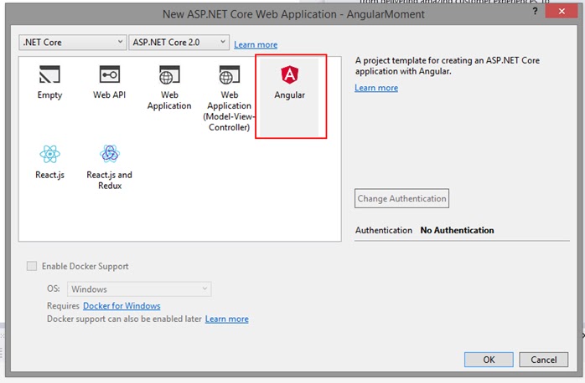Screen dimensions: 585x383
Task: Open the ASP.NET Core 2.0 version dropdown
Action: click(x=179, y=43)
